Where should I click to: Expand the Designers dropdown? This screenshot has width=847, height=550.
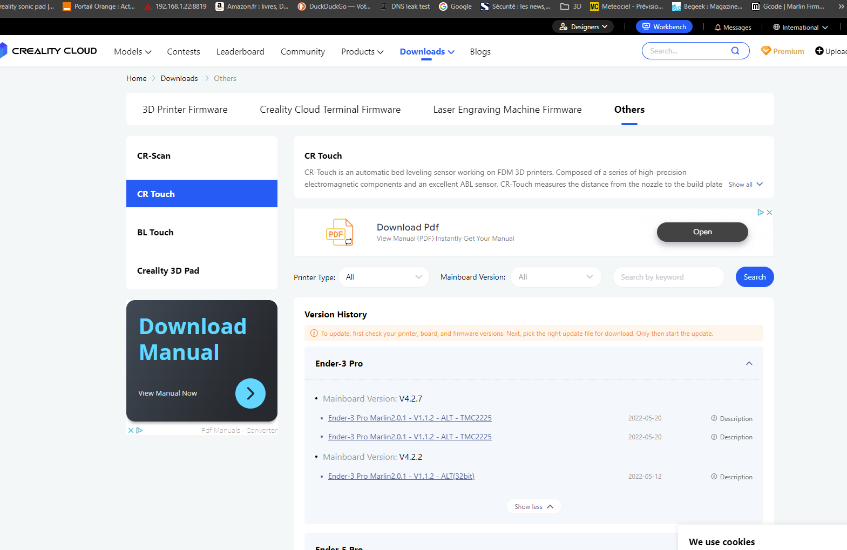[x=583, y=26]
